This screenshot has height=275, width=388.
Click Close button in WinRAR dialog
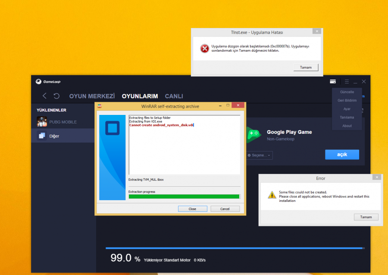click(x=193, y=209)
